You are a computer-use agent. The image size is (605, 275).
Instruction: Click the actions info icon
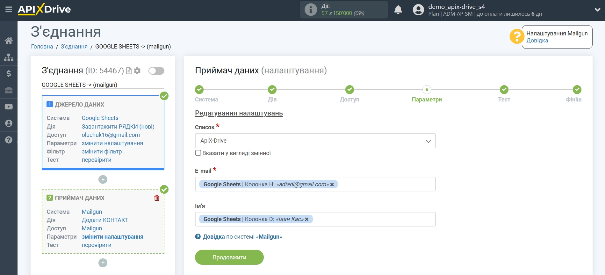pyautogui.click(x=311, y=10)
